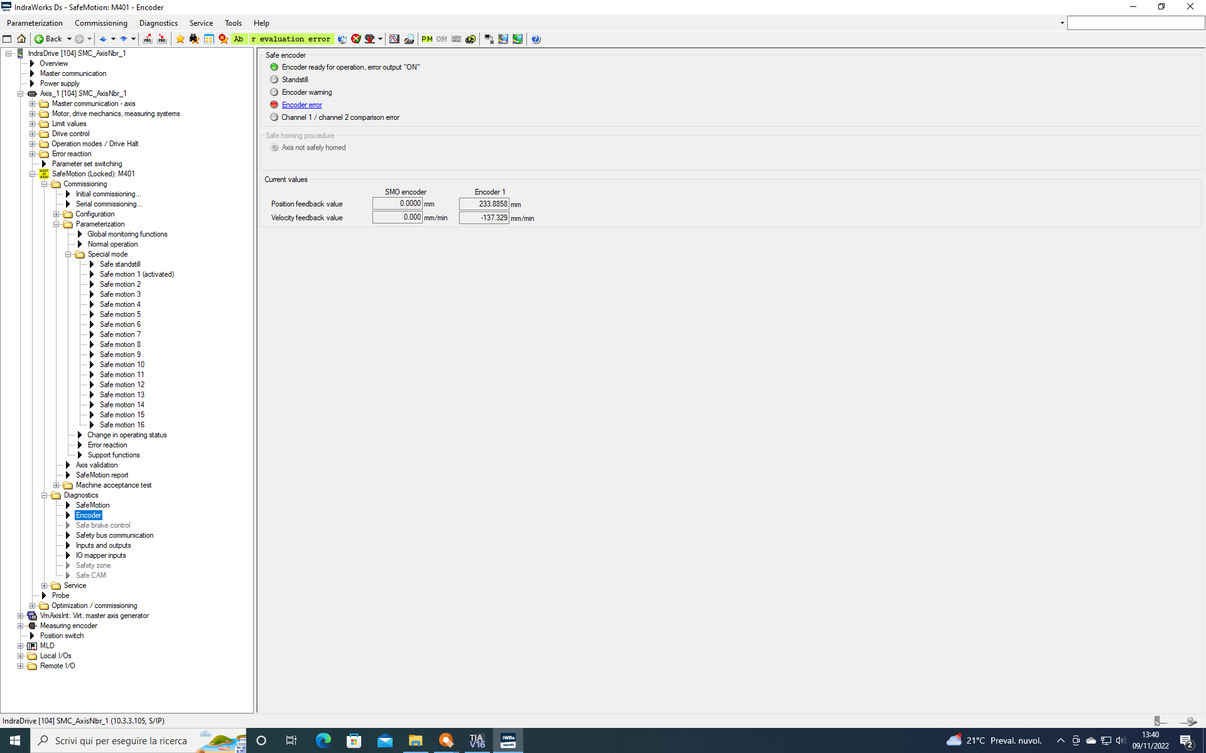Image resolution: width=1206 pixels, height=753 pixels.
Task: Open the Diagnostics menu
Action: click(x=158, y=23)
